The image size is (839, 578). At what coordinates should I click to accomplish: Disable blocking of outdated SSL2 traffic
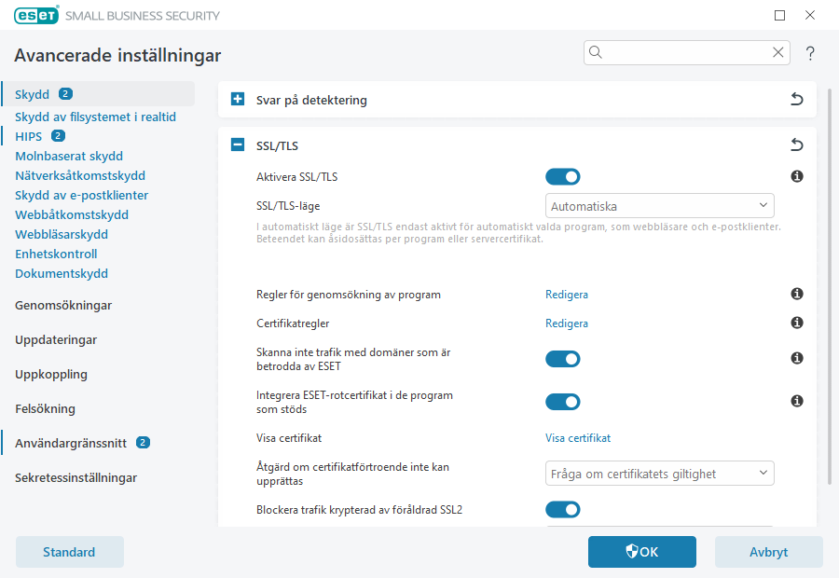pyautogui.click(x=563, y=509)
